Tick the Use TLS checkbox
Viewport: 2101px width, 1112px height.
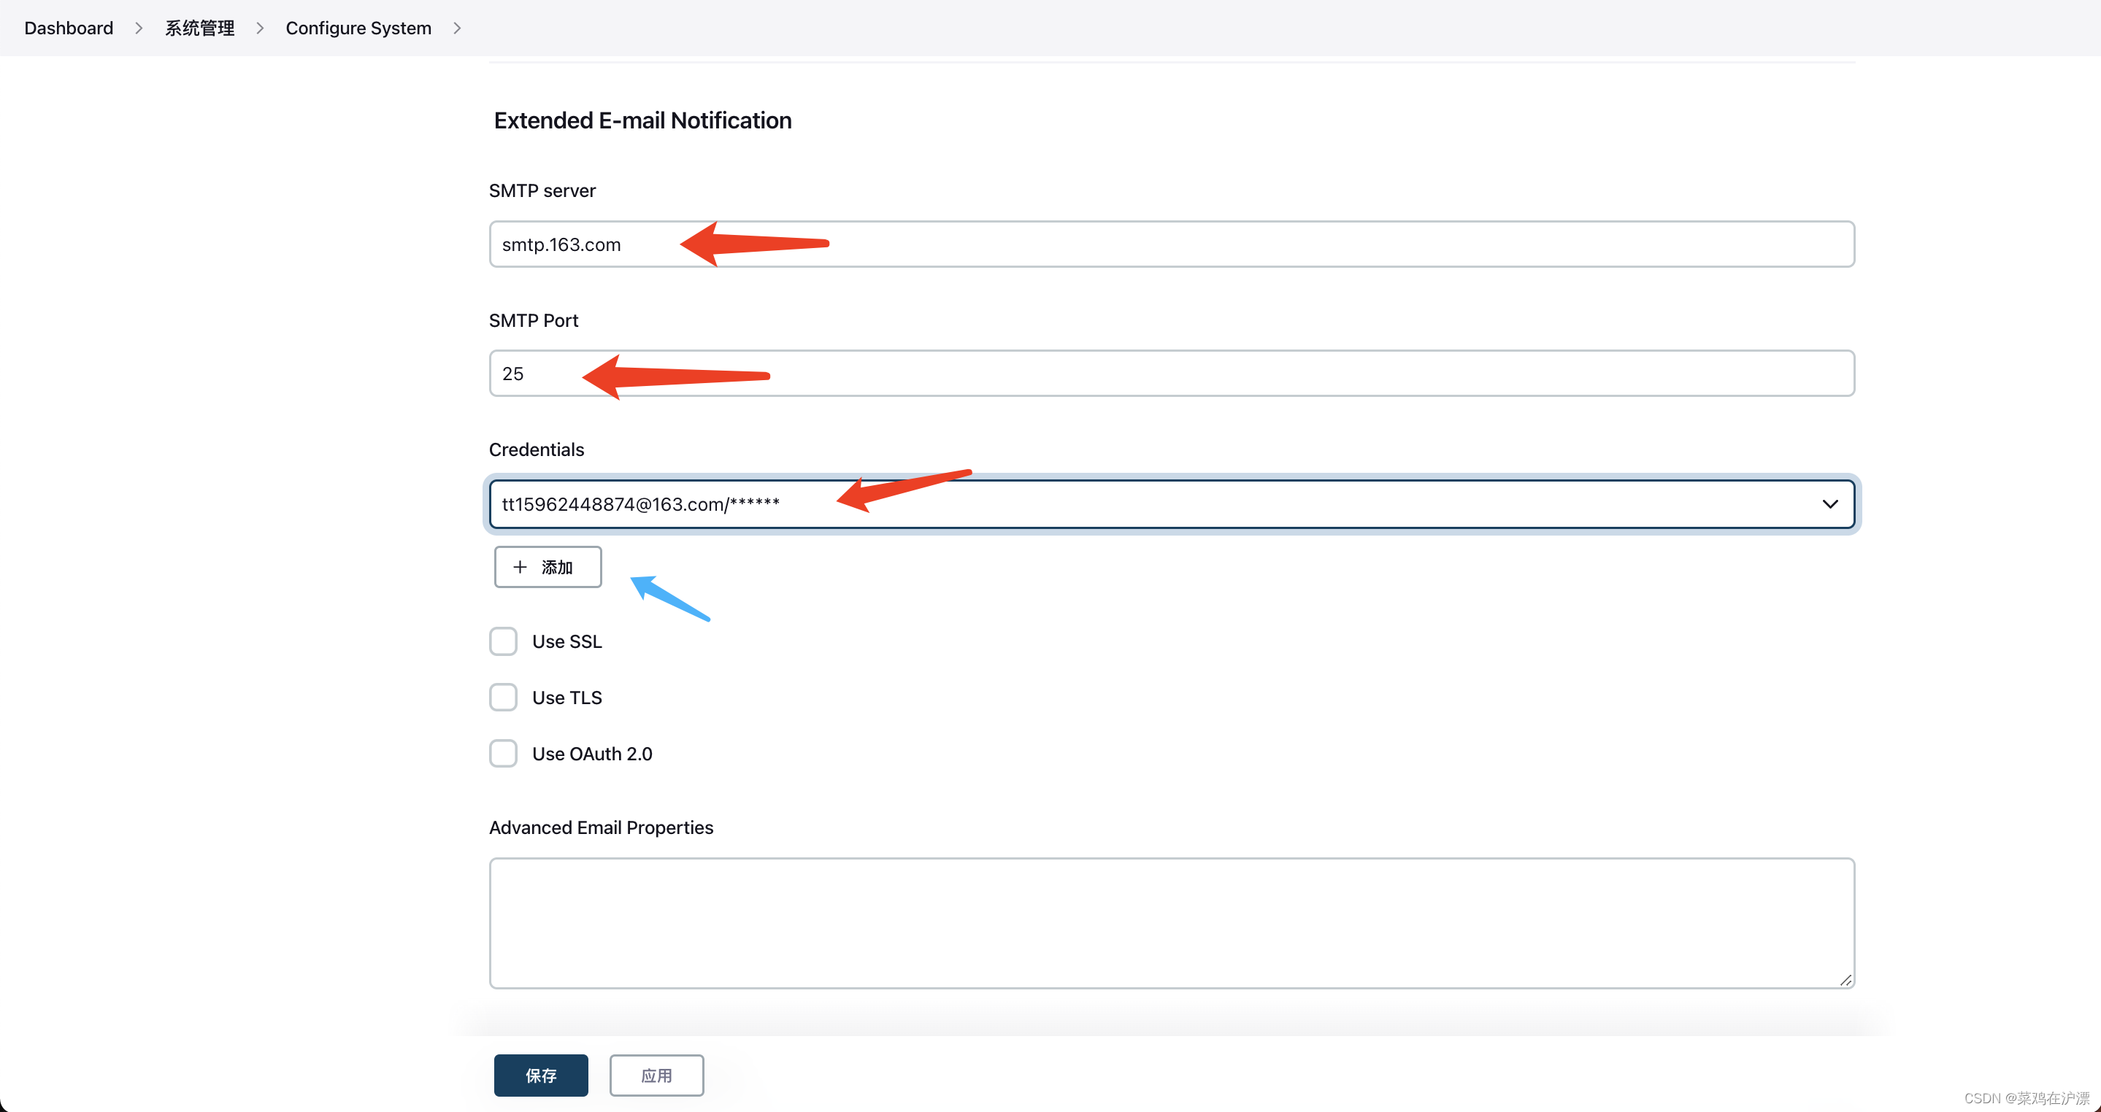(x=503, y=698)
